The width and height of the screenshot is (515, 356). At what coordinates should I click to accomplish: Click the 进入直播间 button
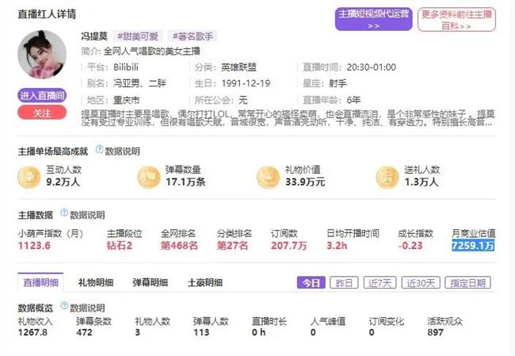(42, 96)
